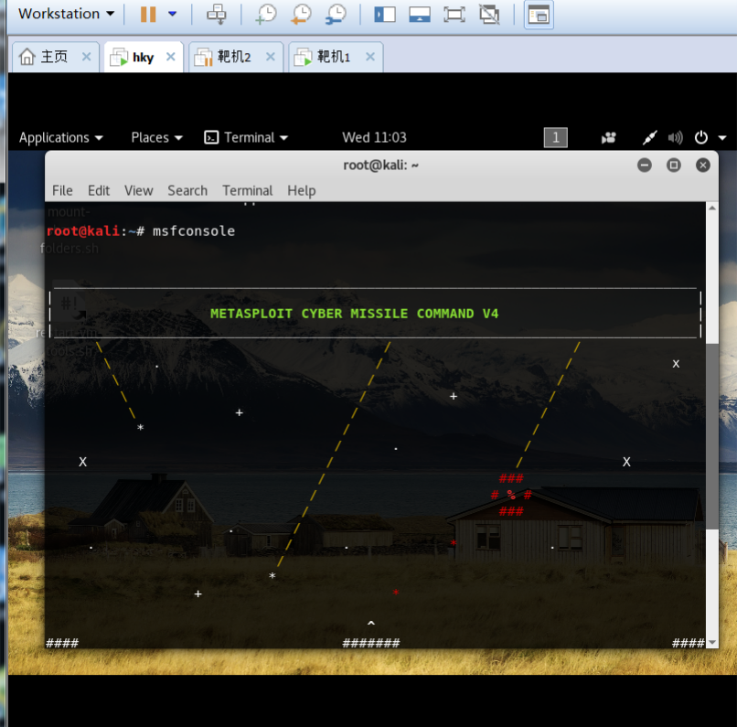The width and height of the screenshot is (737, 727).
Task: Maximize the root@kali terminal window
Action: click(674, 165)
